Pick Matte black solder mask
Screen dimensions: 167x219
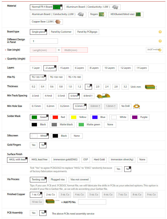[62, 125]
